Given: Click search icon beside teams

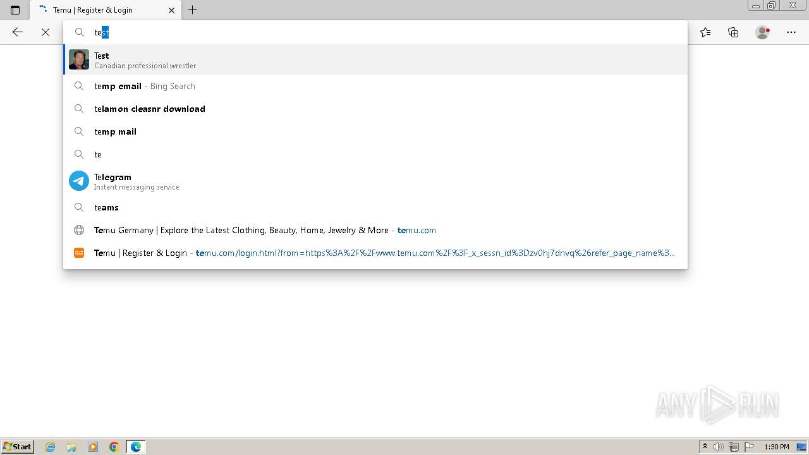Looking at the screenshot, I should click(79, 207).
